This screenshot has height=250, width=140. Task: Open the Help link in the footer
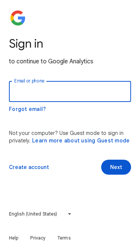[14, 238]
